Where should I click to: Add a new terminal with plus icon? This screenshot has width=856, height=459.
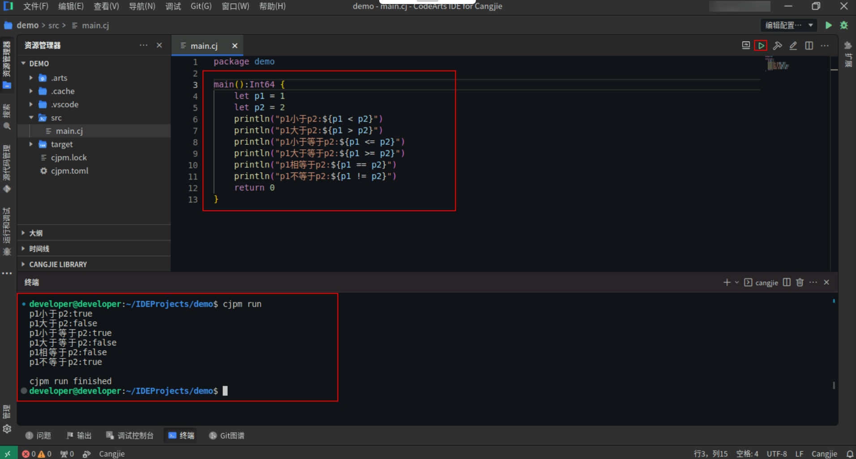727,282
